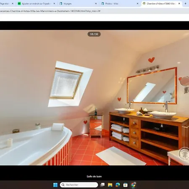Viewport: 189px width, 189px height.
Task: Click the Photos - Vrbo tab favicon
Action: tap(102, 4)
